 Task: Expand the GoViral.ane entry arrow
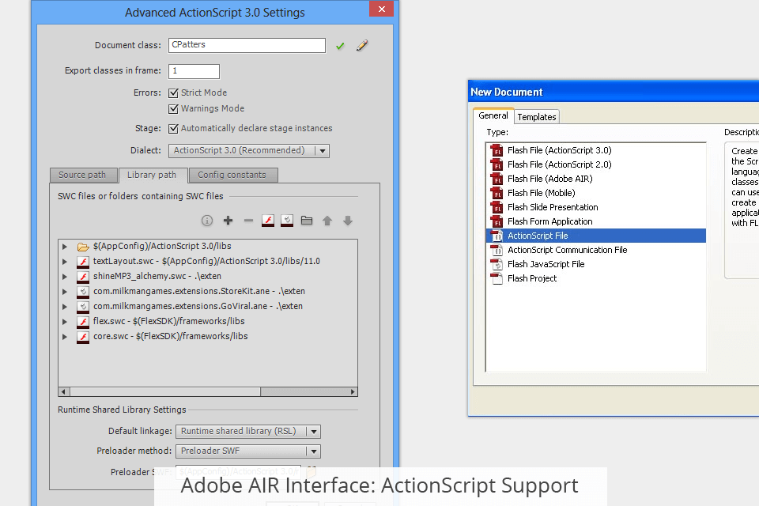coord(65,307)
